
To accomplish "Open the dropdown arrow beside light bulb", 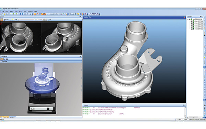I will coord(14,20).
